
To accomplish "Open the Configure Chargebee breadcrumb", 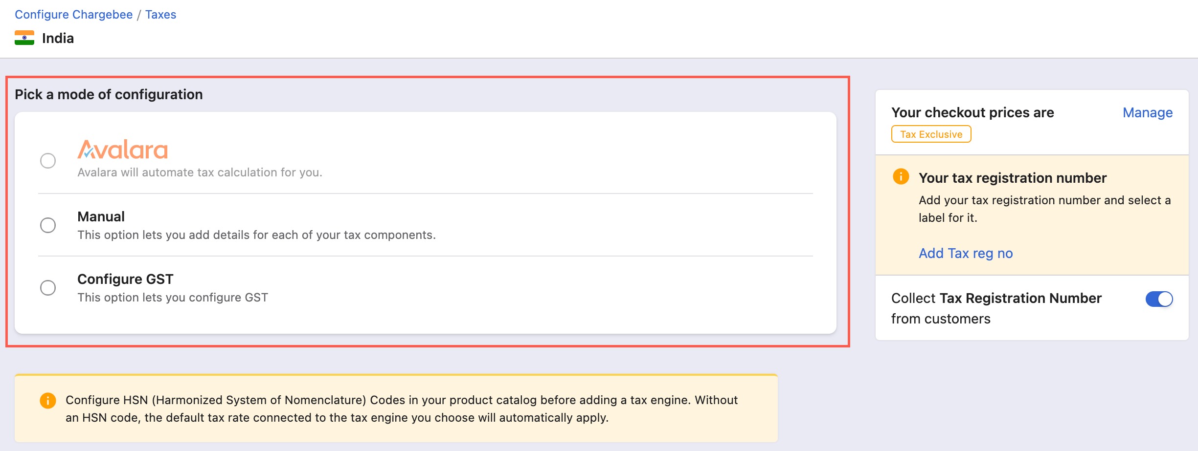I will click(74, 15).
